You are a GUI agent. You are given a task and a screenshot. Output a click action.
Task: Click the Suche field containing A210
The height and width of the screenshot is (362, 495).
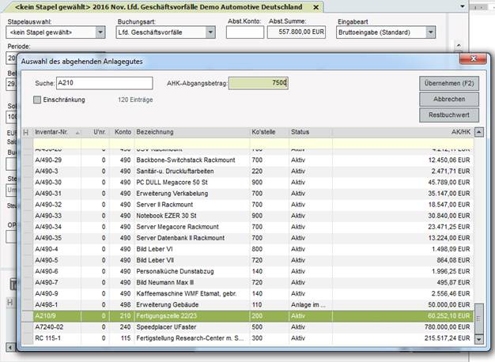pos(104,83)
